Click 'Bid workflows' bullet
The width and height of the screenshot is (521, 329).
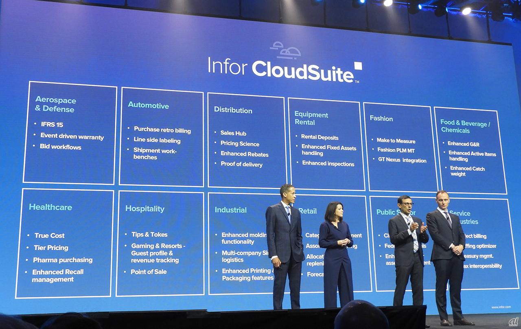[61, 147]
